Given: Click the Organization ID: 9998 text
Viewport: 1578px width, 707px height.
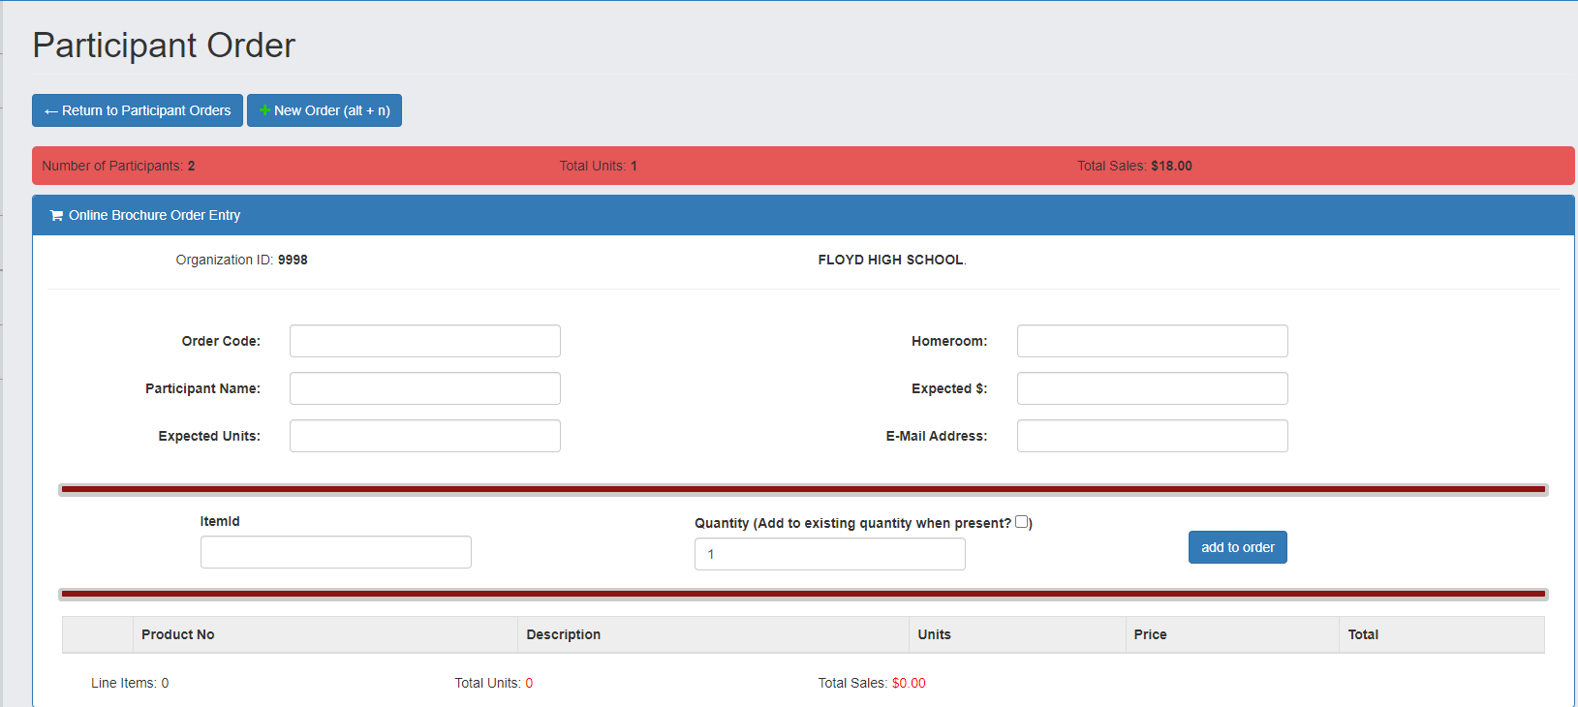Looking at the screenshot, I should [242, 260].
